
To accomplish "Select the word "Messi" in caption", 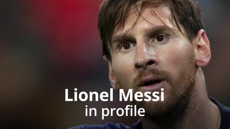I will [142, 95].
